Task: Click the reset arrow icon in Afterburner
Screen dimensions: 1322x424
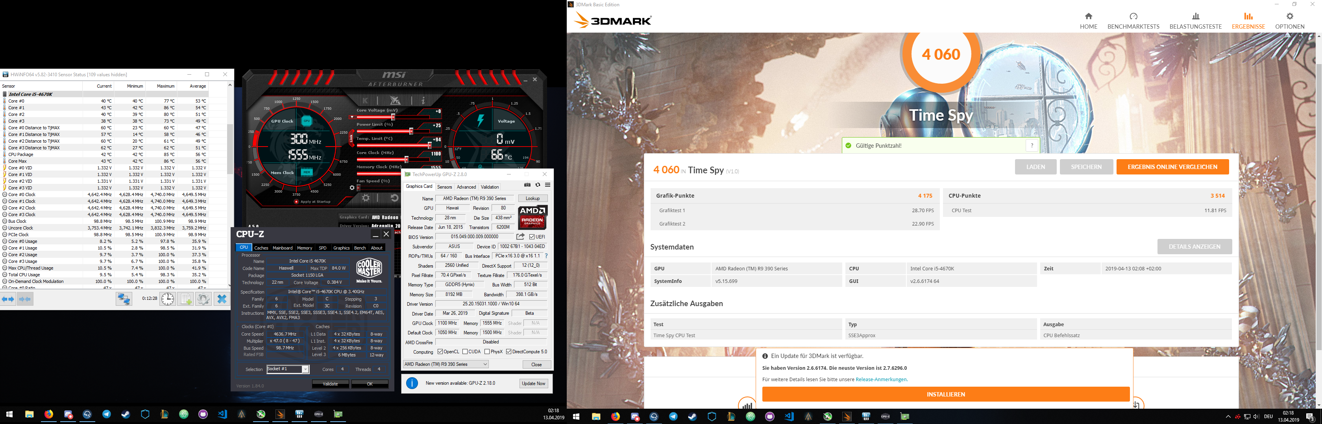Action: click(394, 198)
